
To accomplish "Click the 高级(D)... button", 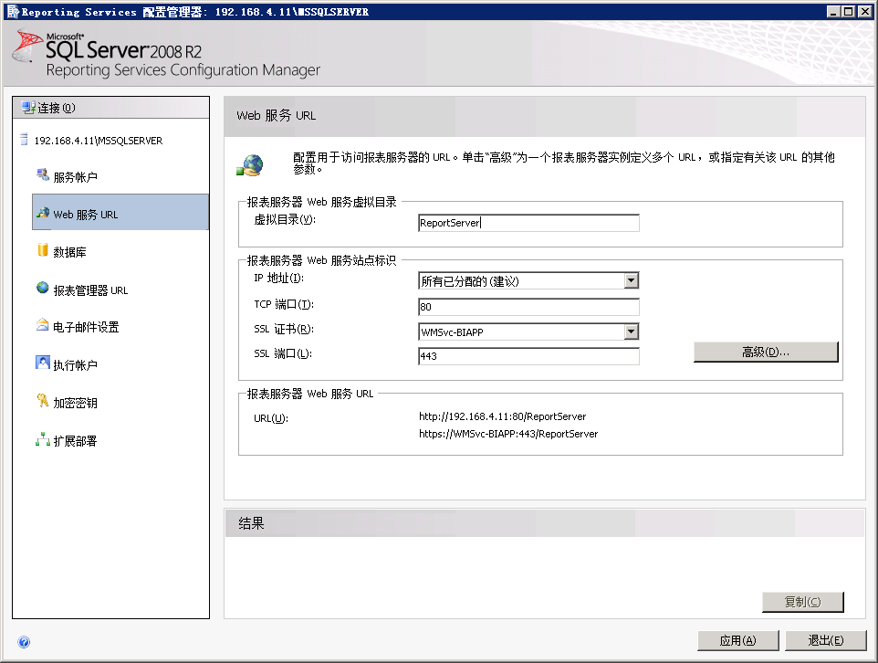I will tap(766, 352).
